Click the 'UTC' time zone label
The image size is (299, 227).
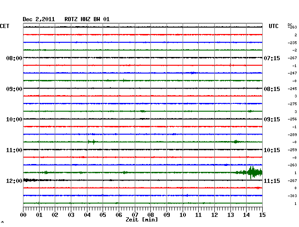pos(273,26)
